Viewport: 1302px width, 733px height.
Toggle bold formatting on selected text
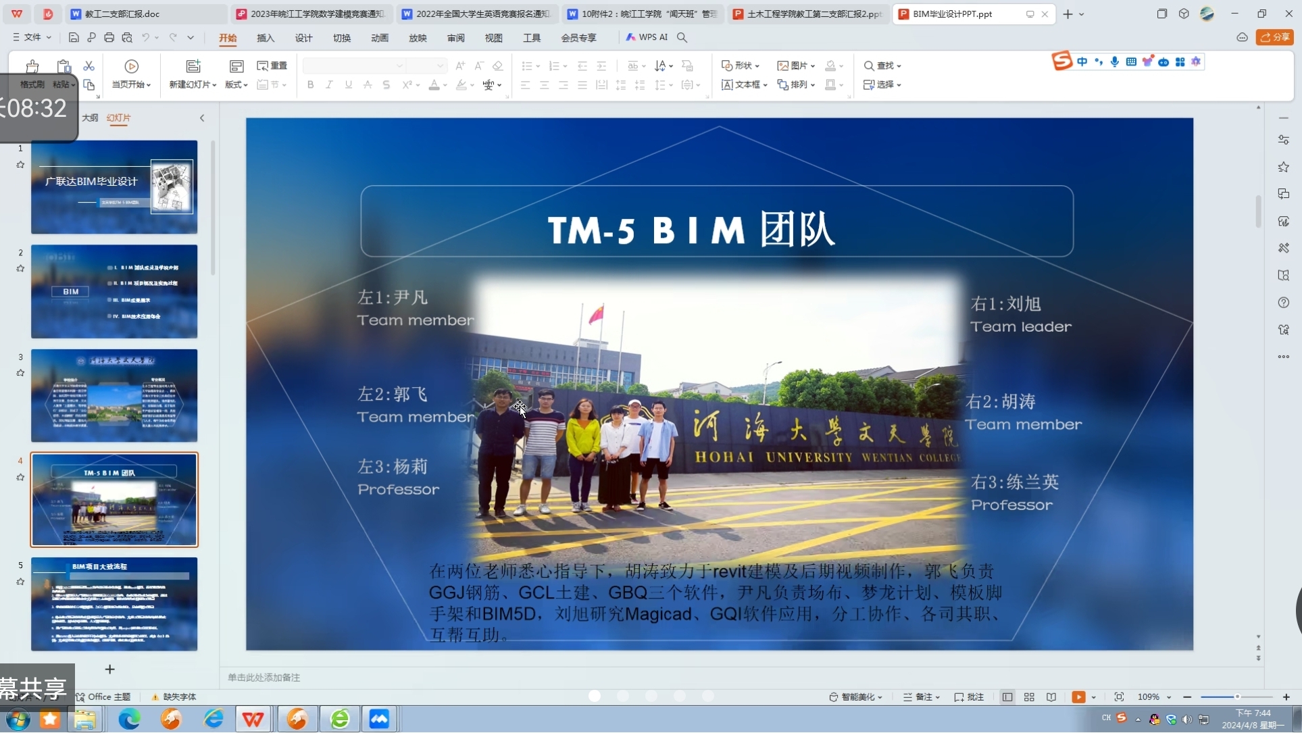(x=310, y=84)
